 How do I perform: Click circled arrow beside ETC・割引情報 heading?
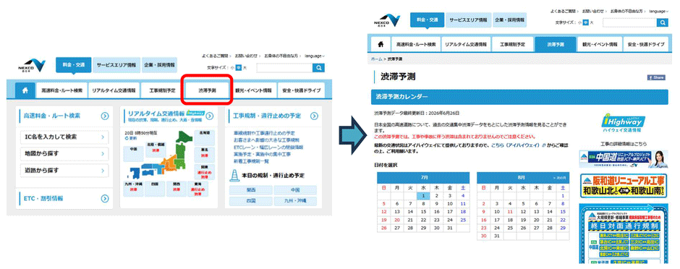tap(104, 198)
